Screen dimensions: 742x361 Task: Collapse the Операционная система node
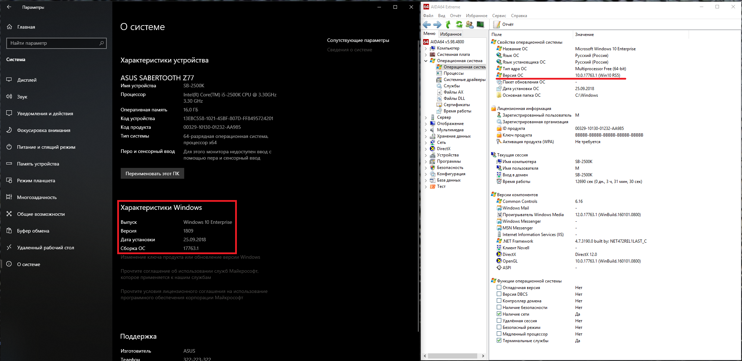[x=426, y=61]
